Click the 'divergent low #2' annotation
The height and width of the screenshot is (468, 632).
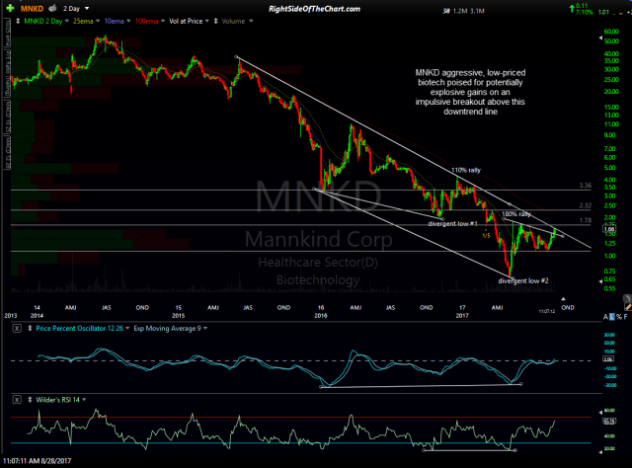click(x=523, y=281)
